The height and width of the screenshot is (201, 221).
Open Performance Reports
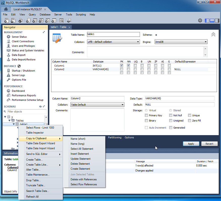pyautogui.click(x=24, y=95)
